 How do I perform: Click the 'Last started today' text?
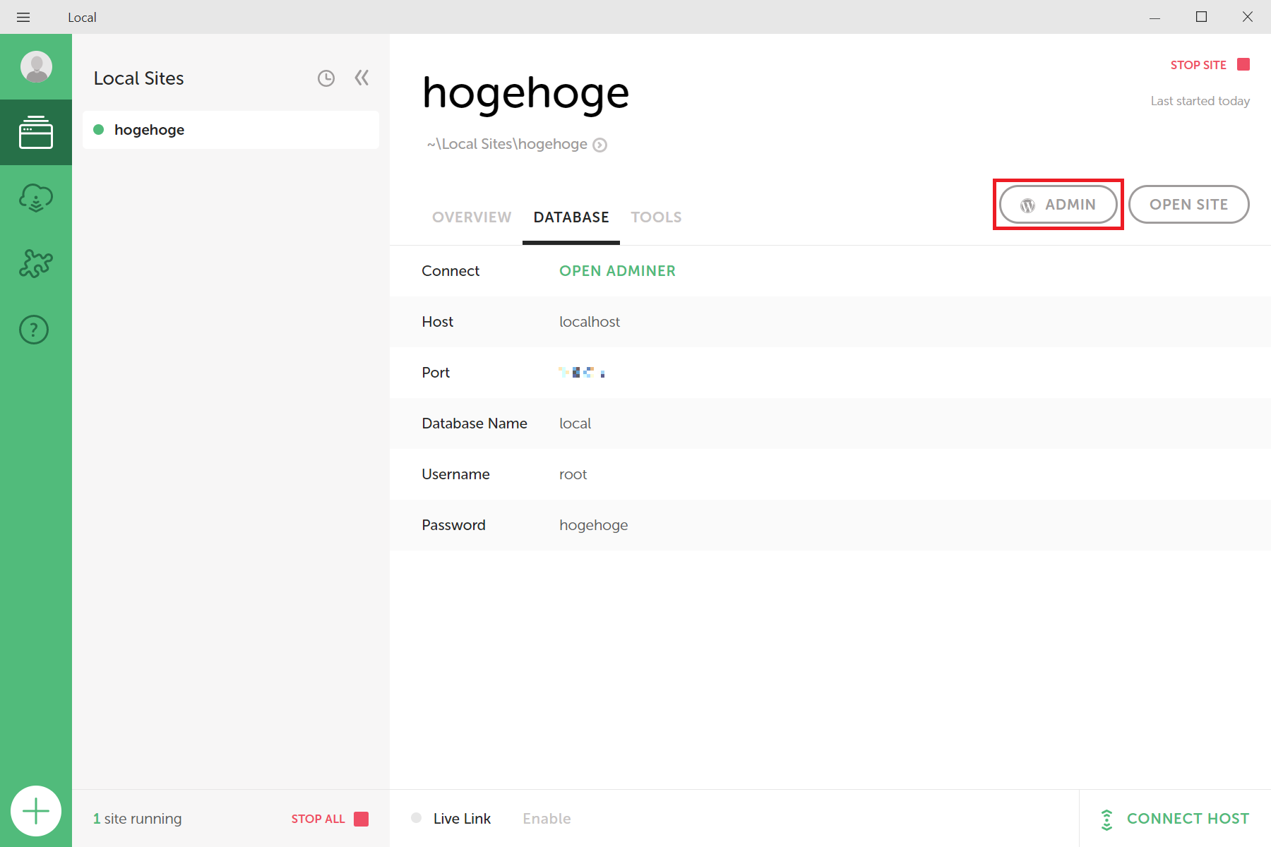click(1200, 101)
